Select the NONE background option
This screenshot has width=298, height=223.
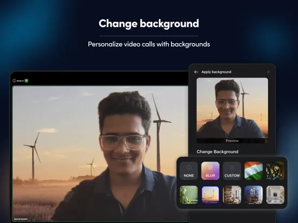coord(189,171)
